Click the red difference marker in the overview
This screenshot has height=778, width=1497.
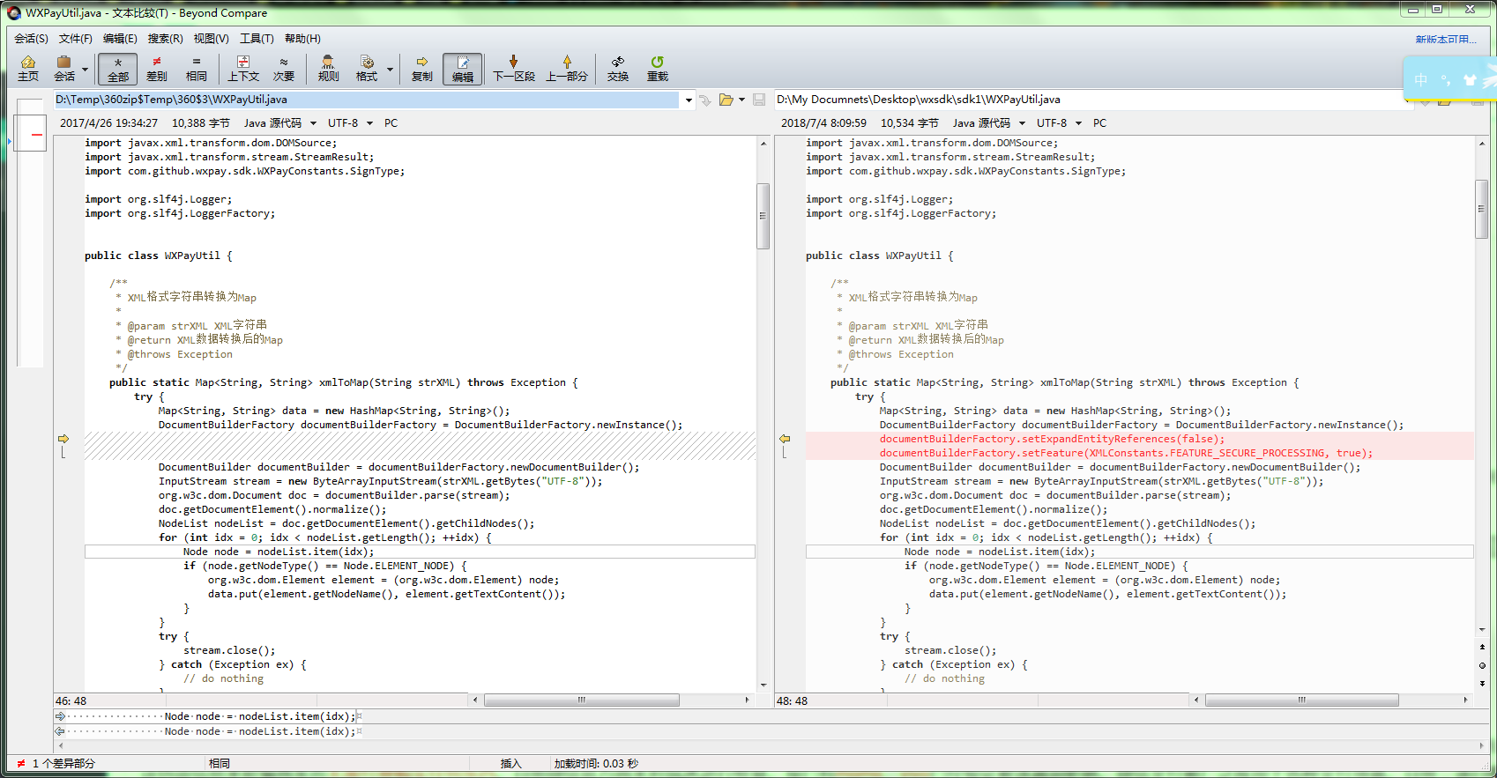(37, 135)
